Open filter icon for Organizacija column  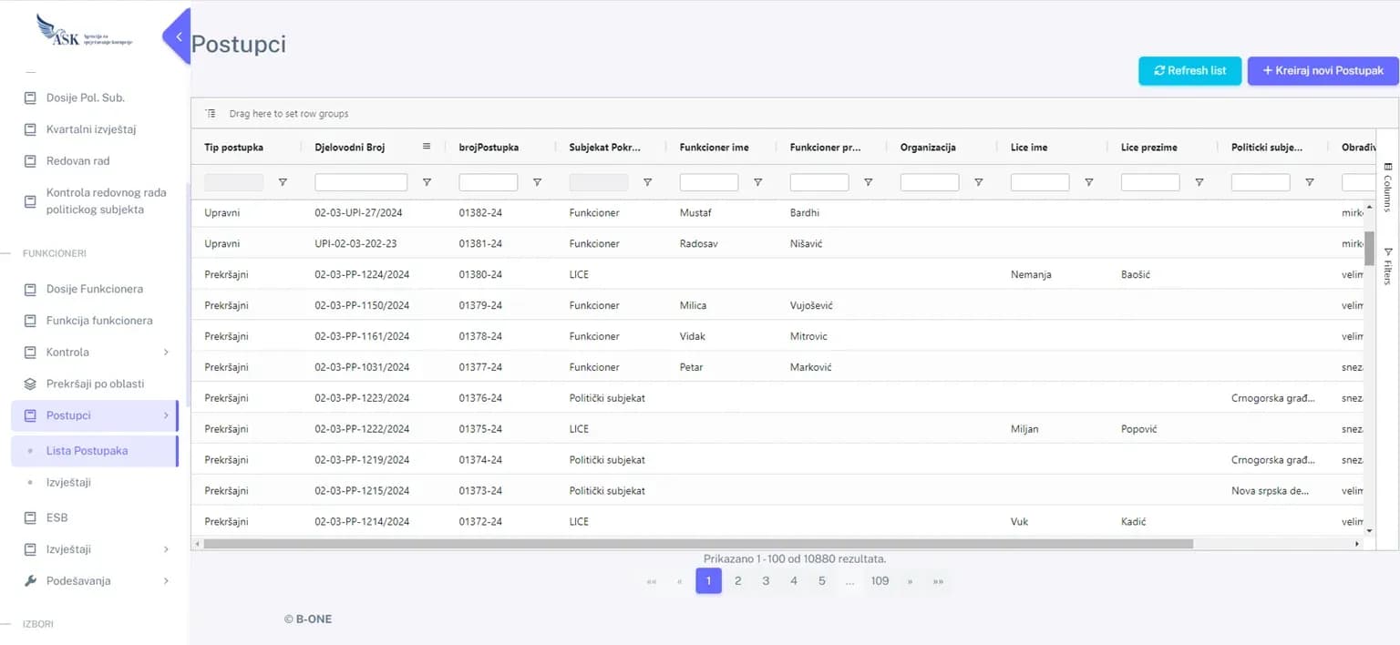978,182
